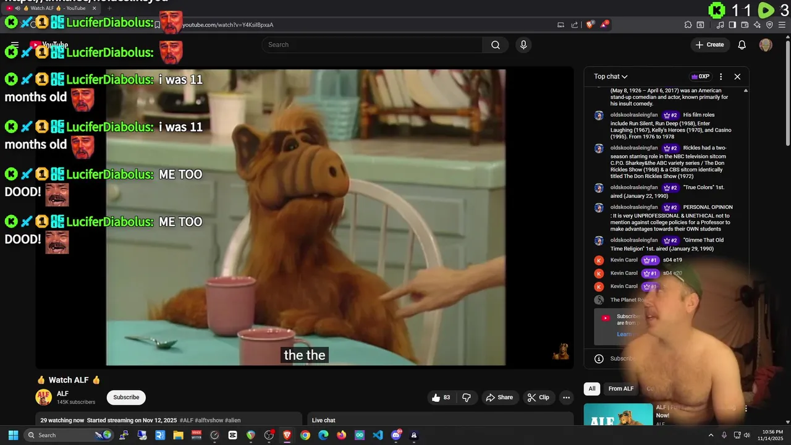Open Google Chrome from the taskbar
Viewport: 791px width, 445px height.
coord(305,435)
